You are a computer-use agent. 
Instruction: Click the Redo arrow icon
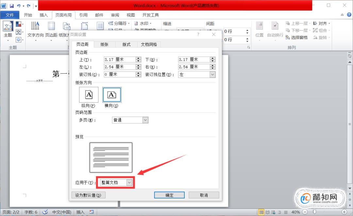[28, 6]
